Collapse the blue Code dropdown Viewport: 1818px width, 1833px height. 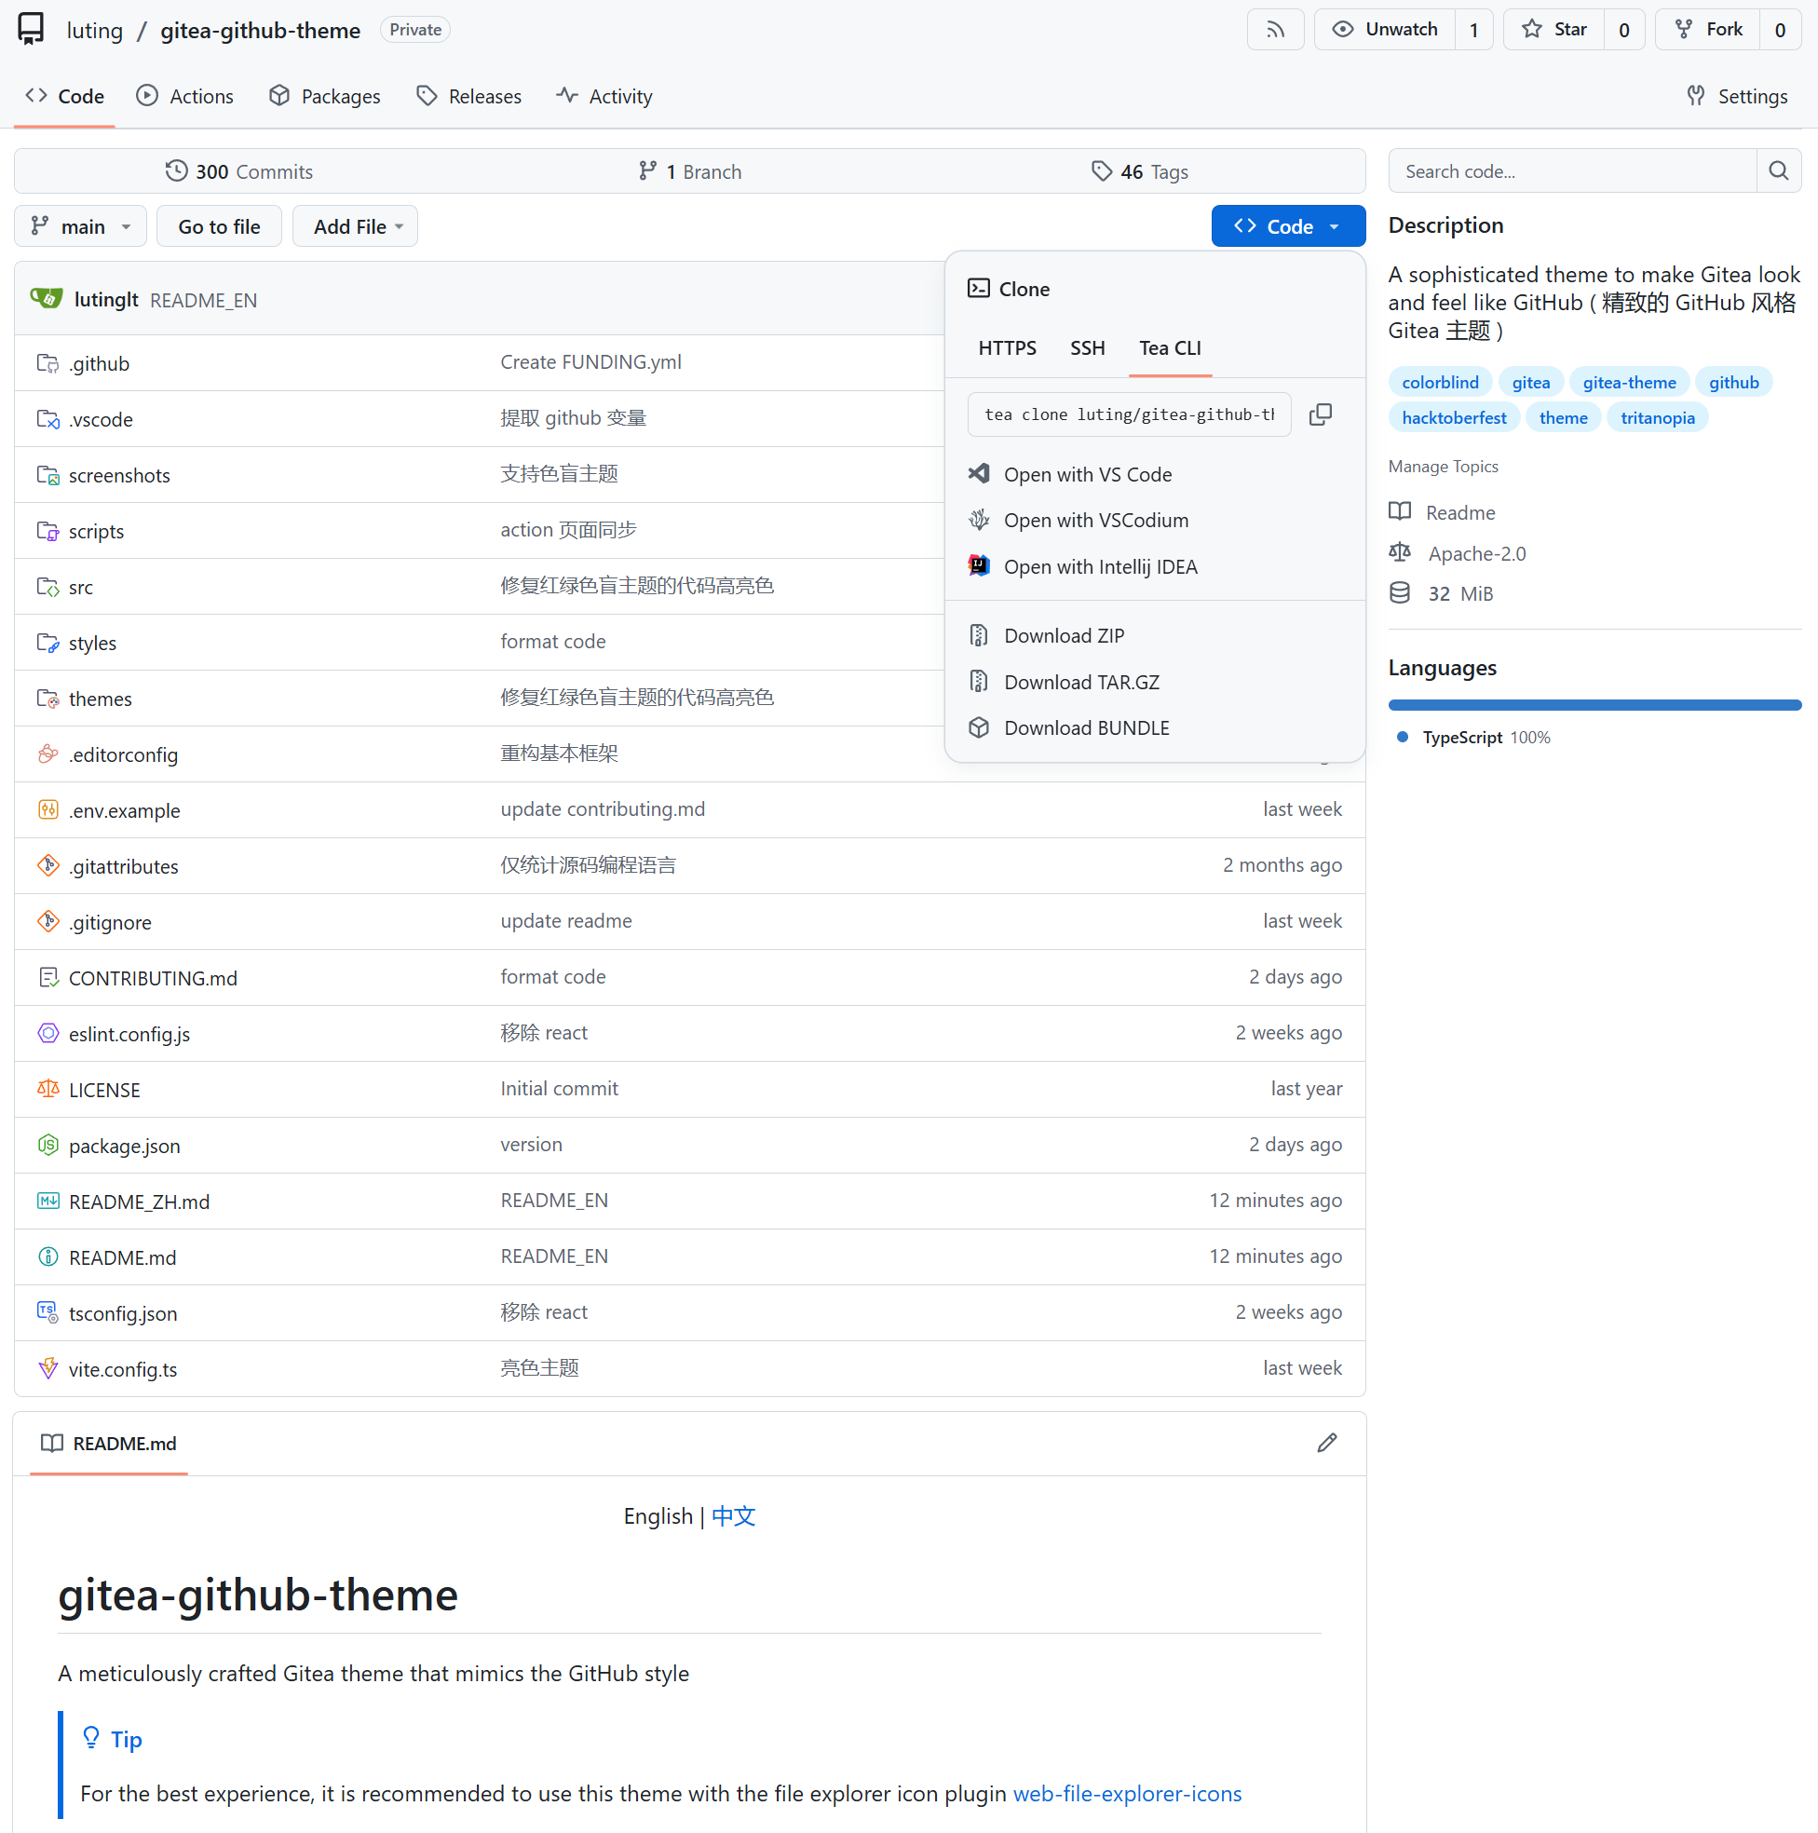pos(1287,226)
